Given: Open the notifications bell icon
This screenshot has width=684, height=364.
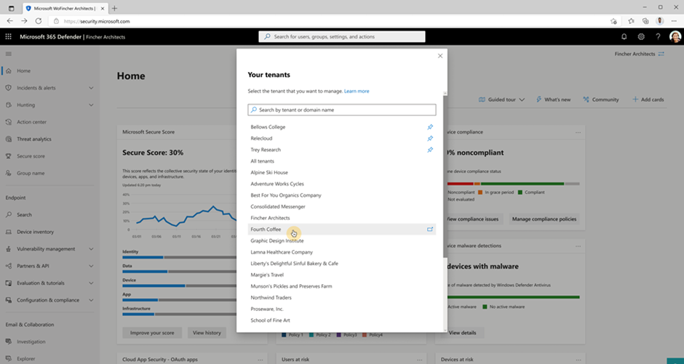Looking at the screenshot, I should [x=624, y=37].
